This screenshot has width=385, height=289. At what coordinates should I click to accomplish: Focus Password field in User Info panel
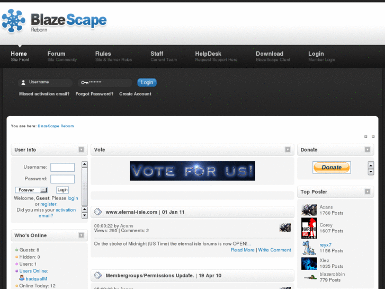pos(62,179)
